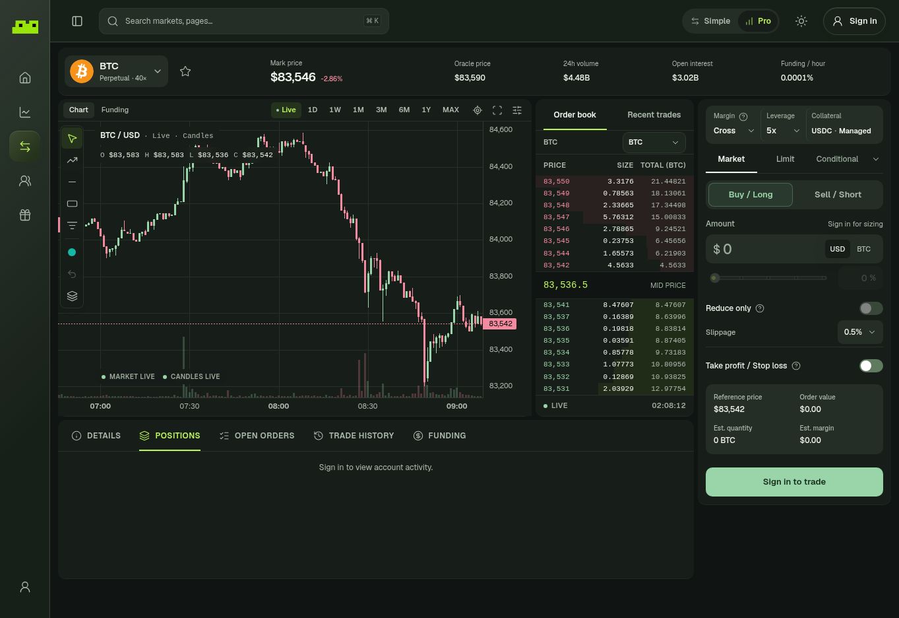Toggle the Take profit / Stop loss switch

click(x=871, y=366)
